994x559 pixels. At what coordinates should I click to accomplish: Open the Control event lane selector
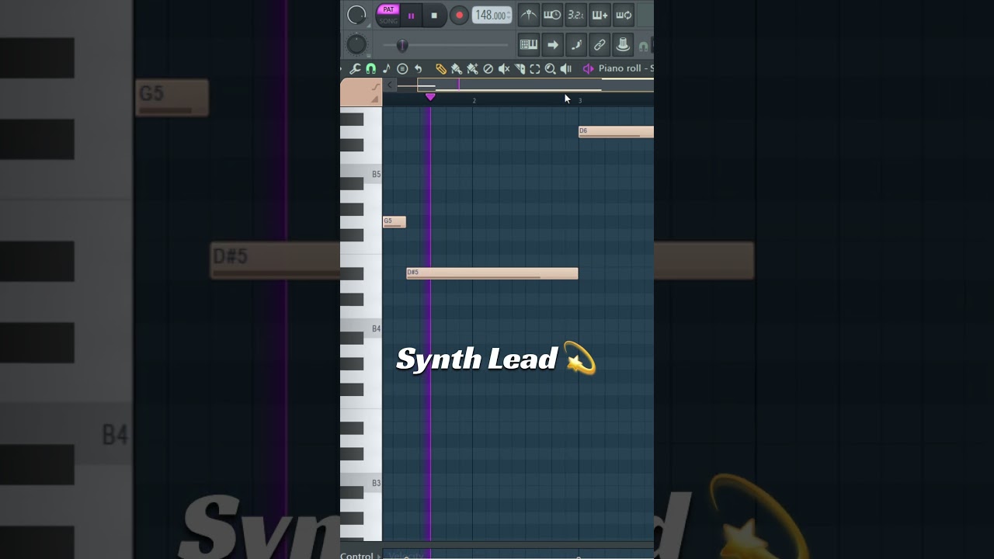tap(360, 555)
